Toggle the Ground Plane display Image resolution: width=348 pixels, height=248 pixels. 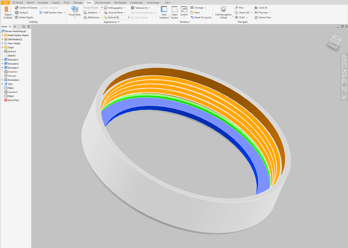coord(113,13)
